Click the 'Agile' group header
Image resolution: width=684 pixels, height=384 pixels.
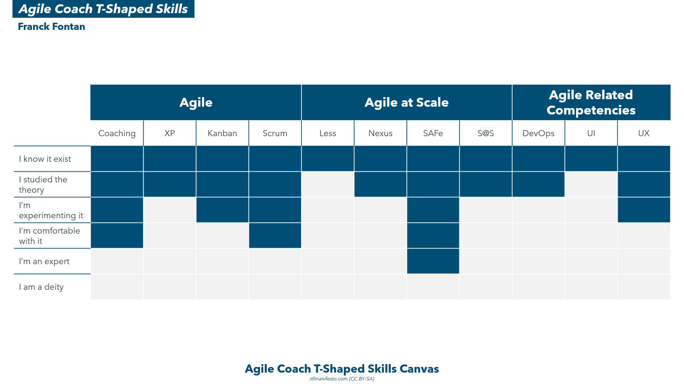point(196,102)
